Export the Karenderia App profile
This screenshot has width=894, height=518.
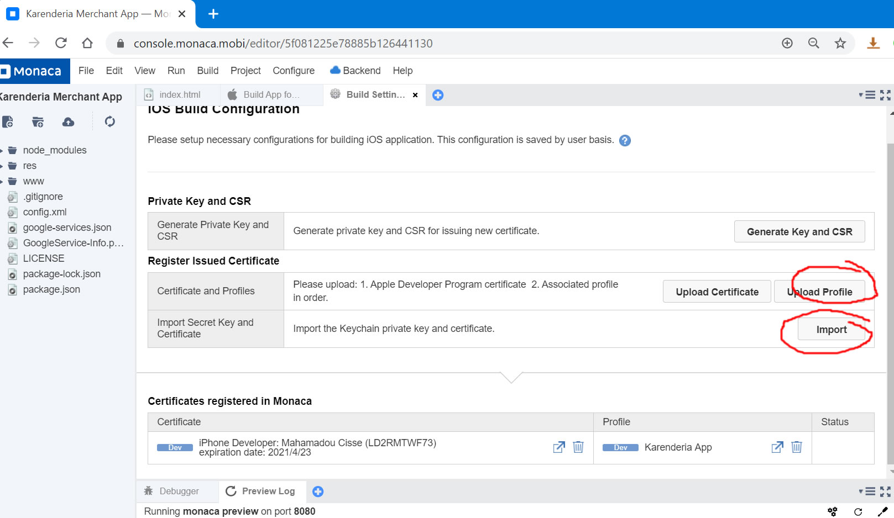coord(777,447)
